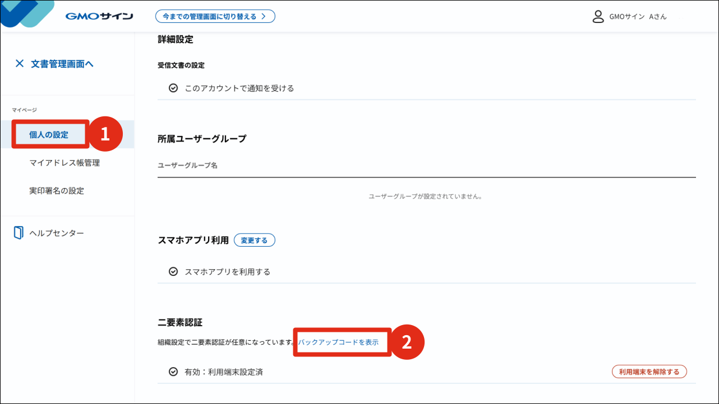Select 個人の設定 in sidebar
Screen dimensions: 719x404
49,135
